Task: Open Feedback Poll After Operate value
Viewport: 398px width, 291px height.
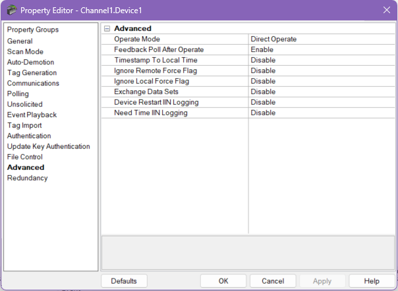Action: [322, 50]
